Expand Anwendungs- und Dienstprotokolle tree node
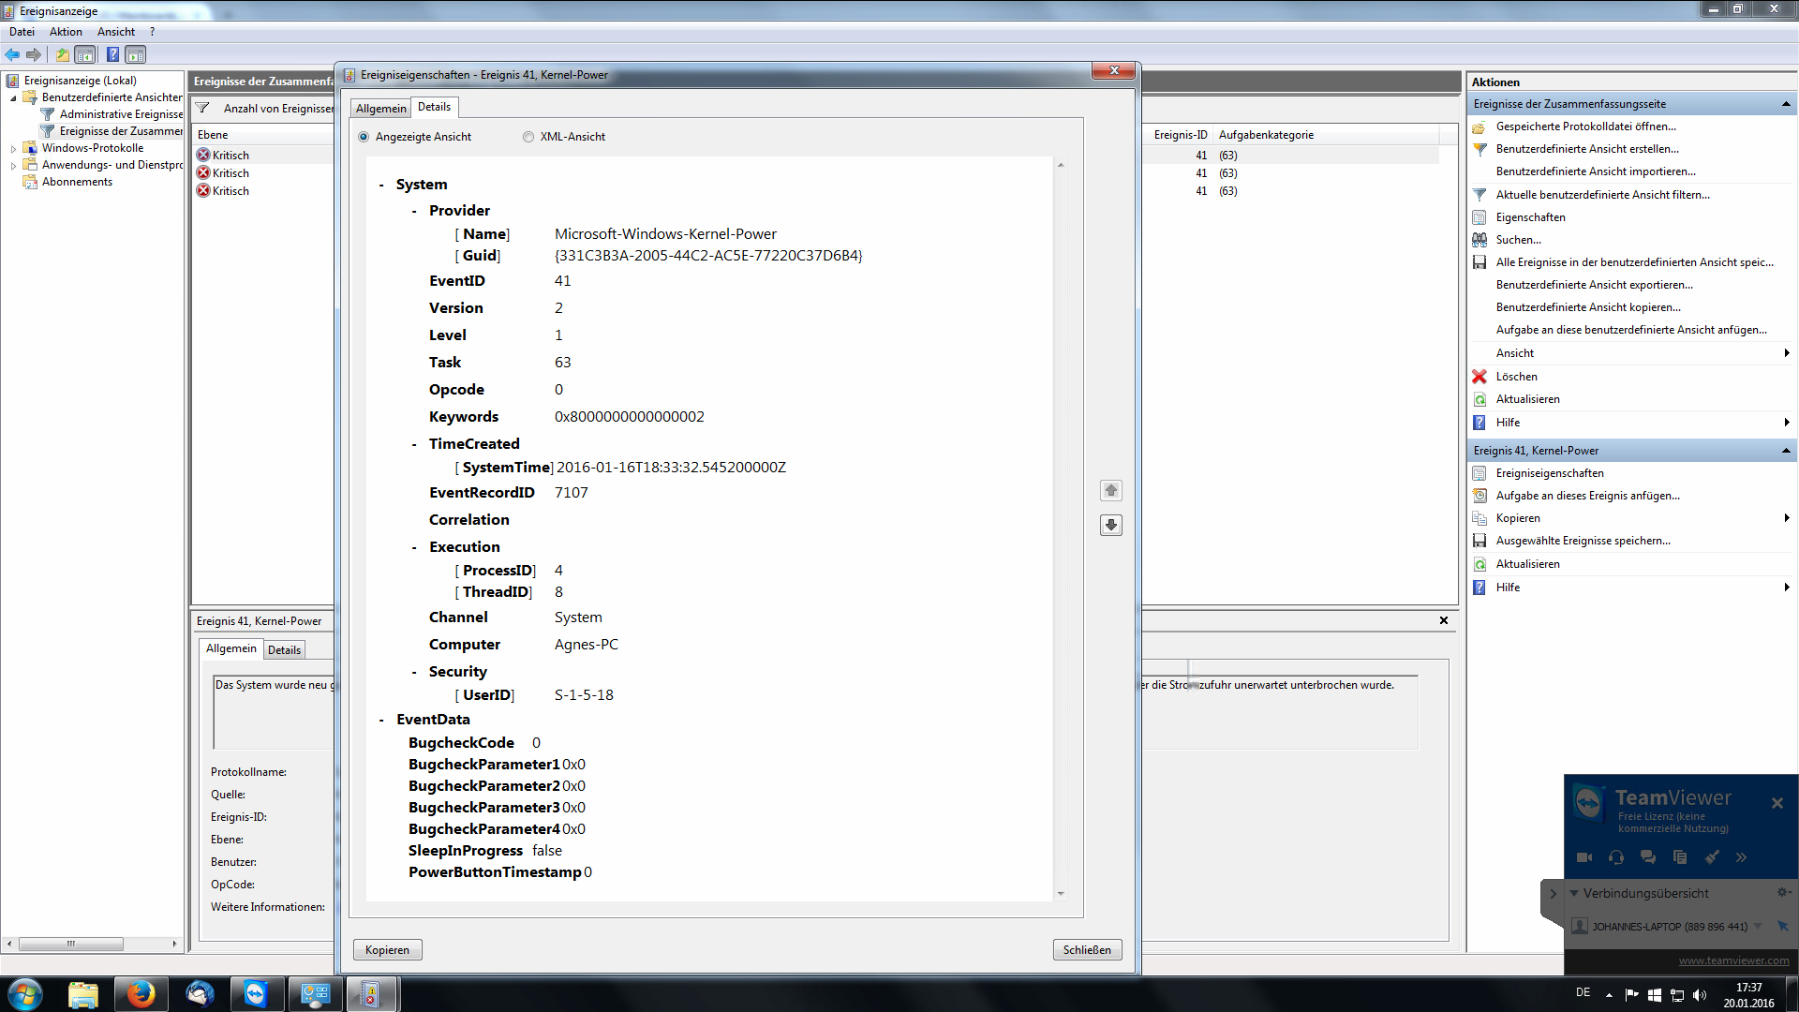The image size is (1799, 1012). (13, 165)
